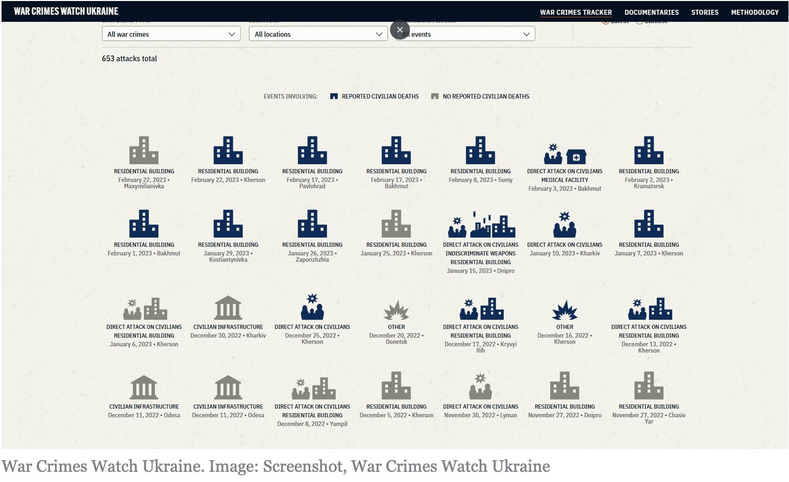Click the February 17, 2023 Bakhmut building icon
This screenshot has width=789, height=482.
coord(396,150)
